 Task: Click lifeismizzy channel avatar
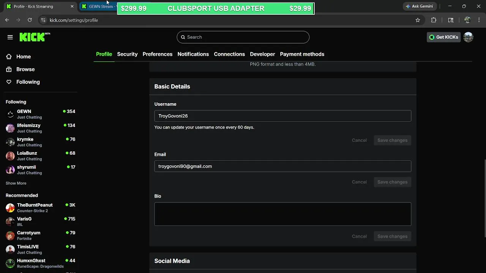[10, 128]
